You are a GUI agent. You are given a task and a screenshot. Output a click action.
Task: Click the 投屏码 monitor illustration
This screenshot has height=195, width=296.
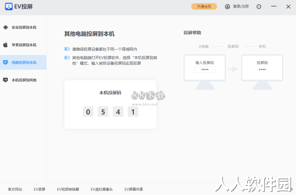262,72
